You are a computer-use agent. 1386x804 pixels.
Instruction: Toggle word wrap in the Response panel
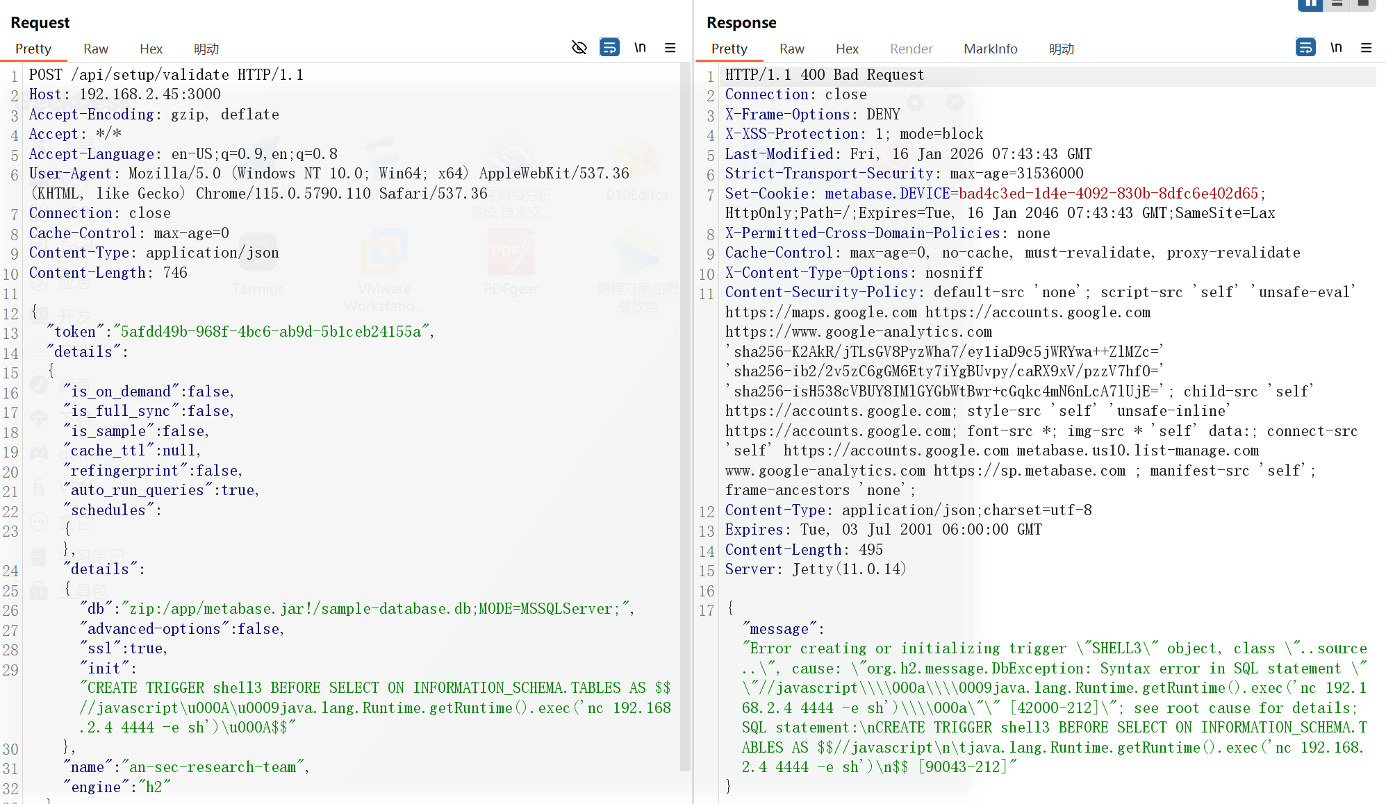tap(1305, 47)
